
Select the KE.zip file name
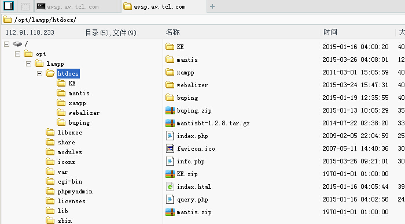click(187, 174)
